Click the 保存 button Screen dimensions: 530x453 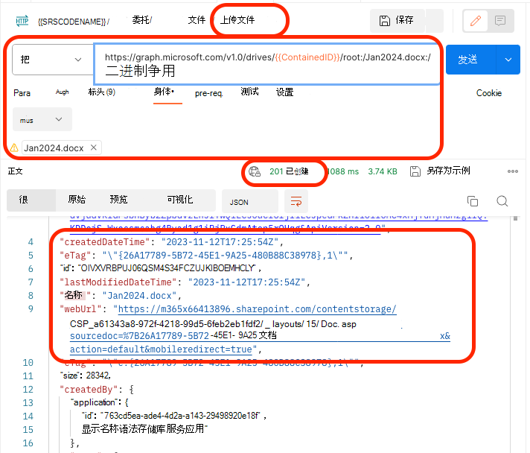[x=397, y=21]
